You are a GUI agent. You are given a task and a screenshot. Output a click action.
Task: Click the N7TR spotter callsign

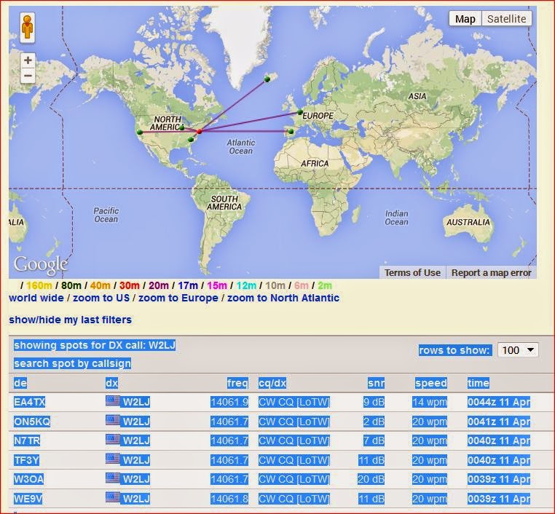click(x=27, y=440)
